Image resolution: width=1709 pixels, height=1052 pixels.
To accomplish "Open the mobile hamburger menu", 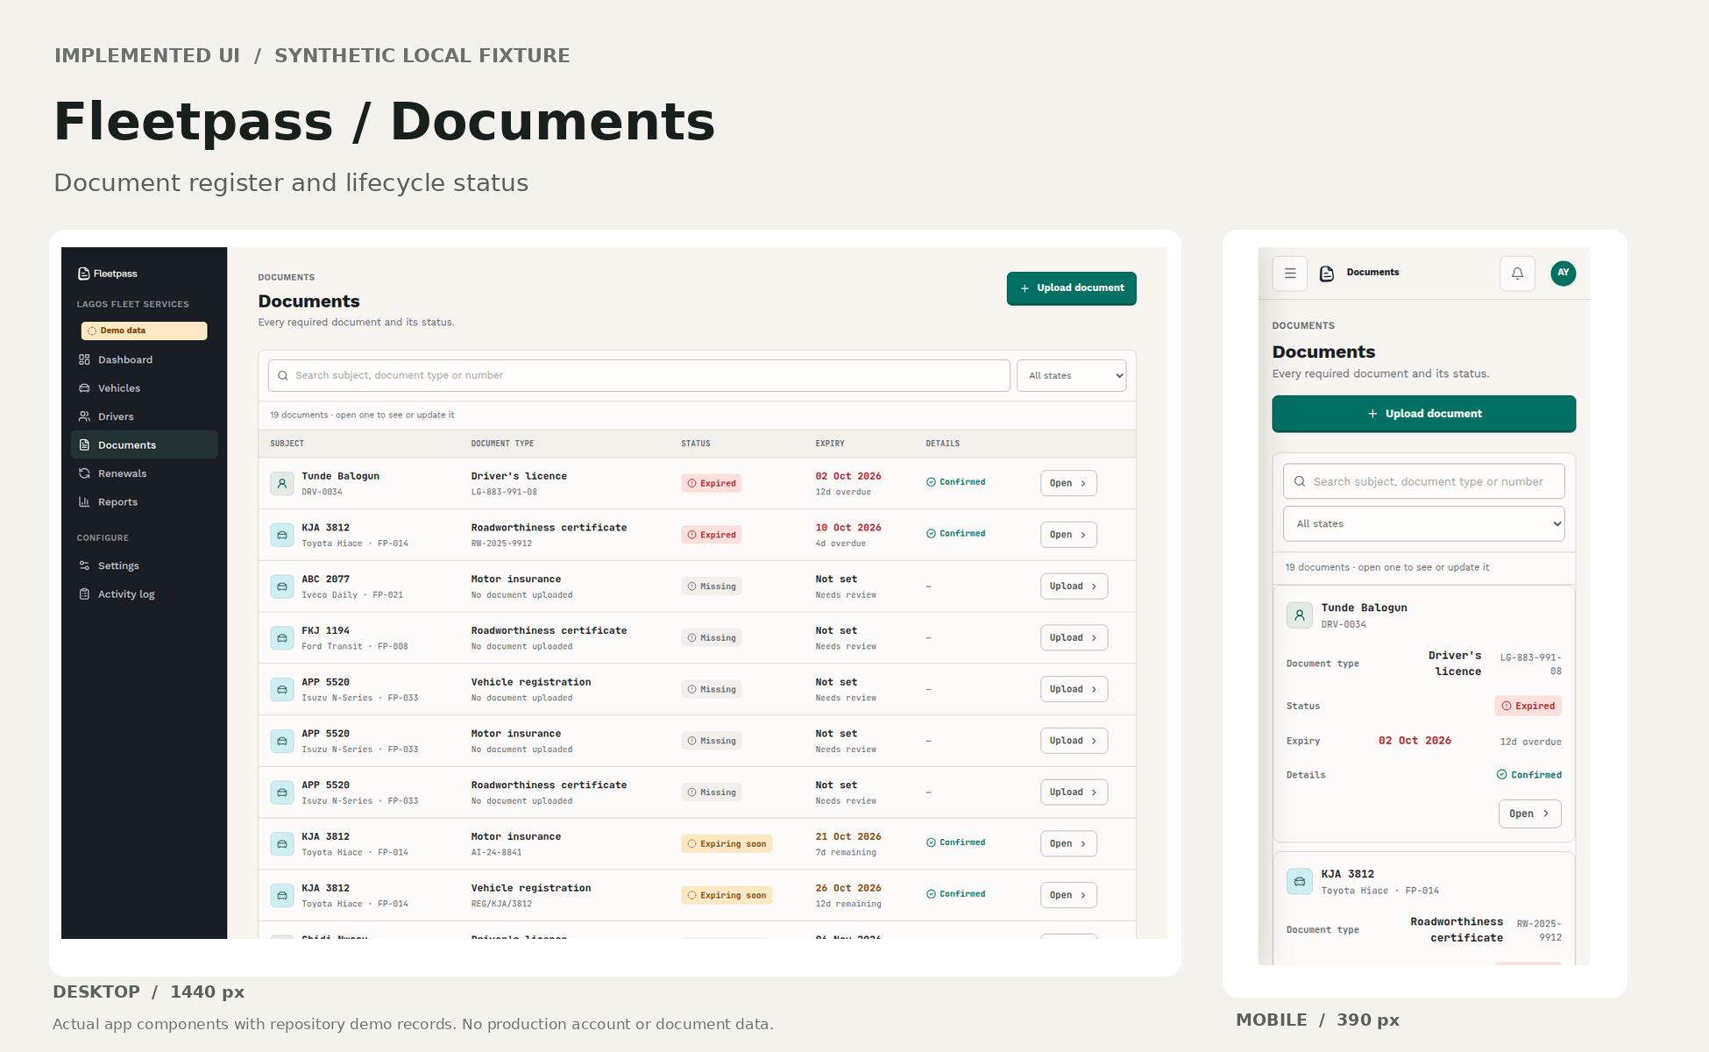I will click(x=1290, y=274).
